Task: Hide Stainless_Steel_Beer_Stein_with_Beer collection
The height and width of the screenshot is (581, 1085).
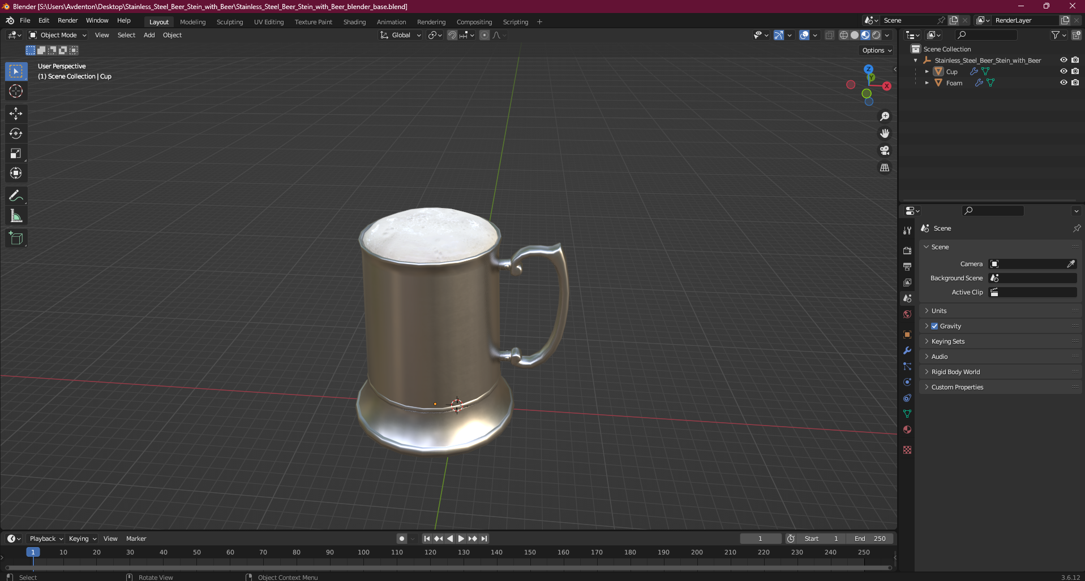Action: coord(1063,60)
